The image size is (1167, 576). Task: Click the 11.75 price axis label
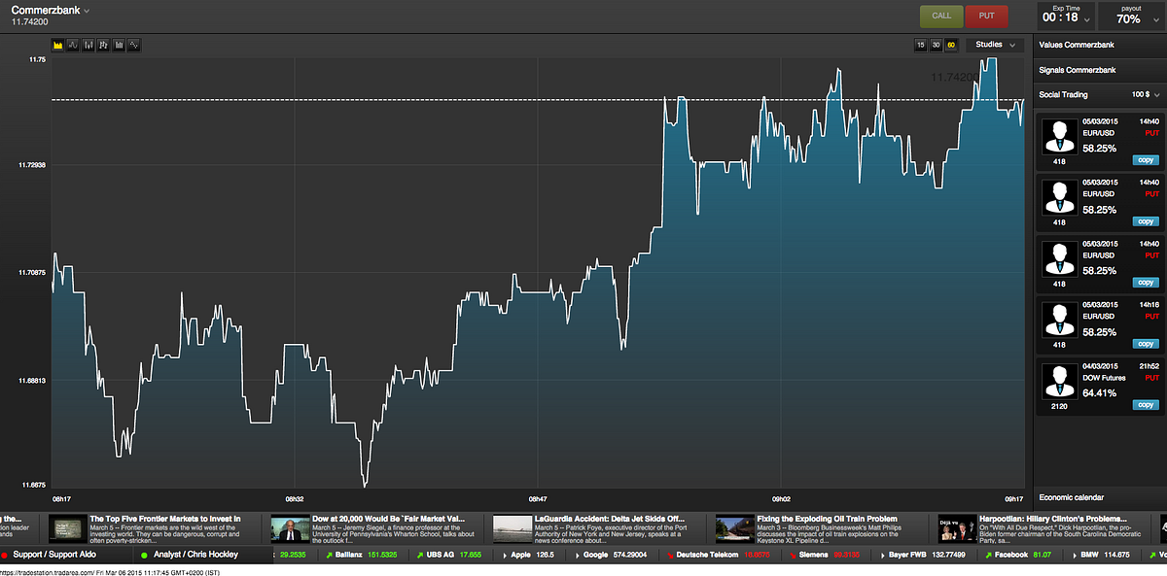[x=37, y=60]
